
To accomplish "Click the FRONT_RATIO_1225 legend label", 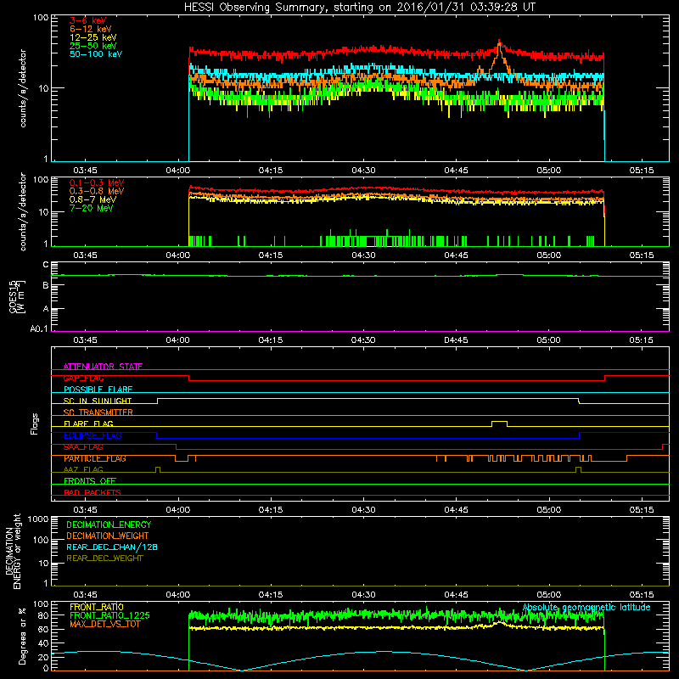I will pos(110,615).
